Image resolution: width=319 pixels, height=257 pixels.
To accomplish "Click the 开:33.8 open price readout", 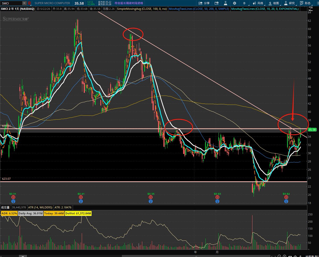I will pos(57,9).
